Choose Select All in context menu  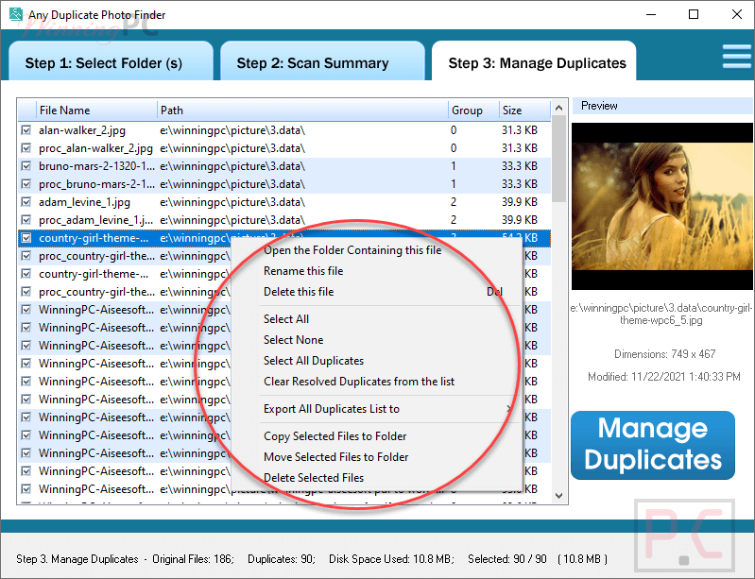[x=376, y=319]
